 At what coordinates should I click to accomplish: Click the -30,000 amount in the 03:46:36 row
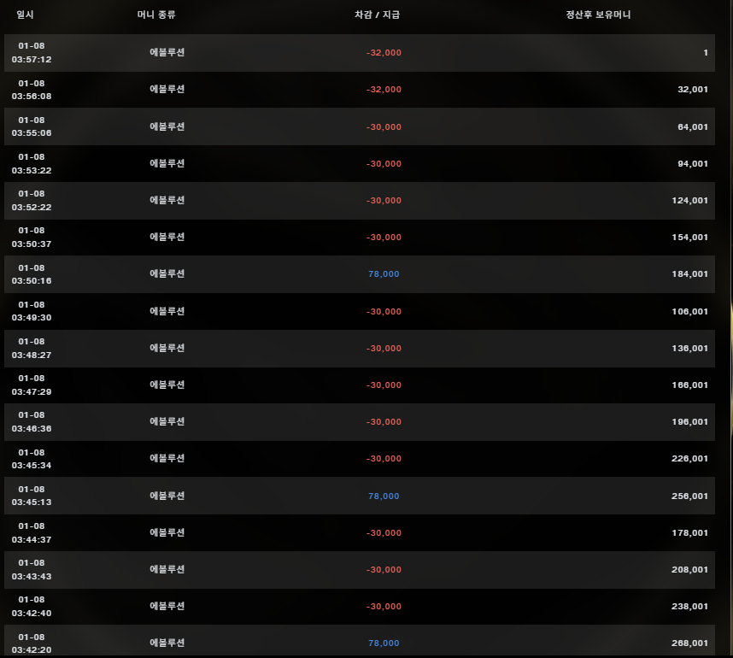(384, 422)
